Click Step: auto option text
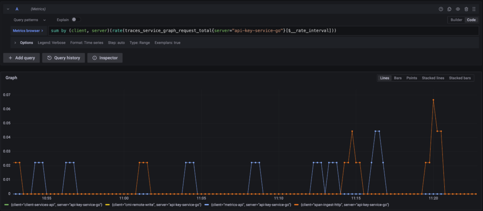 pyautogui.click(x=117, y=43)
